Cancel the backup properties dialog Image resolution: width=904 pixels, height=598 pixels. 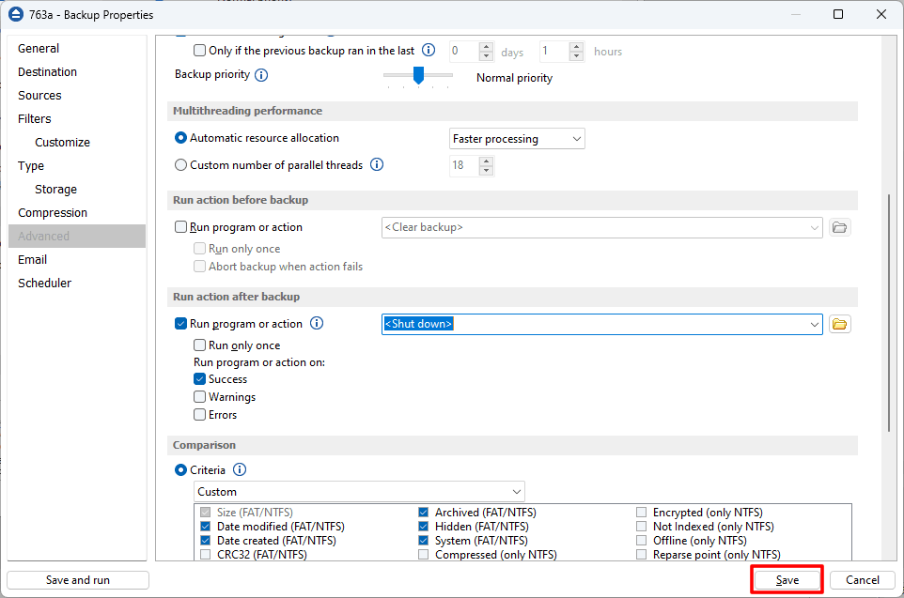[x=862, y=579]
